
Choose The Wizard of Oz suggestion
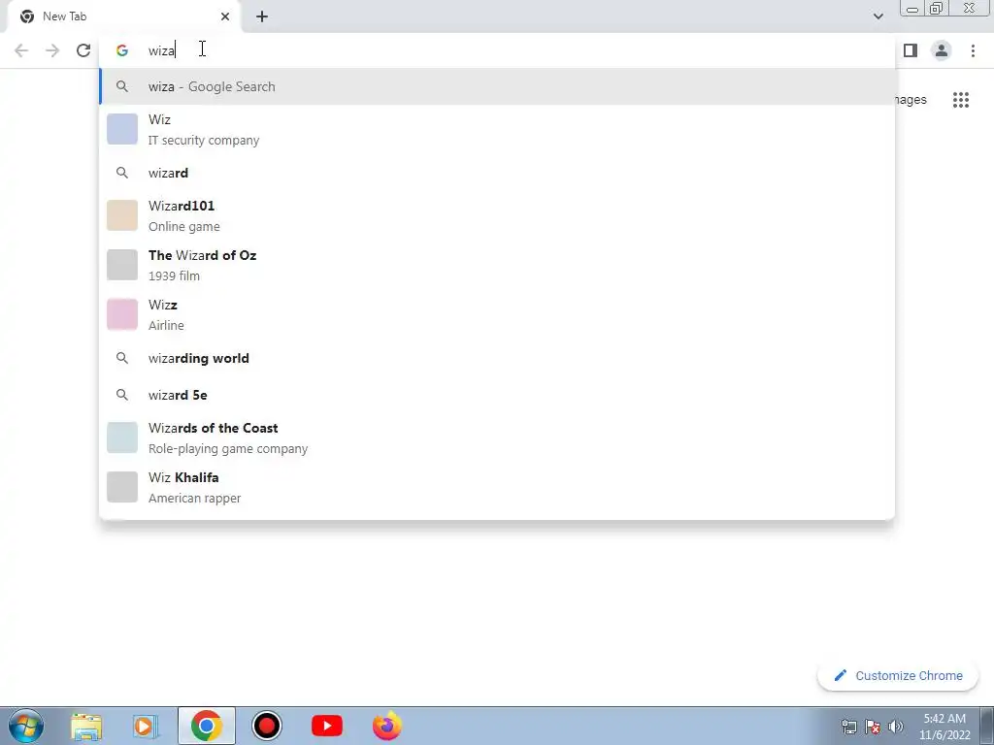[x=497, y=265]
